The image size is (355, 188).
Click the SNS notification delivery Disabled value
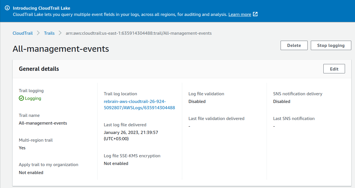(282, 102)
